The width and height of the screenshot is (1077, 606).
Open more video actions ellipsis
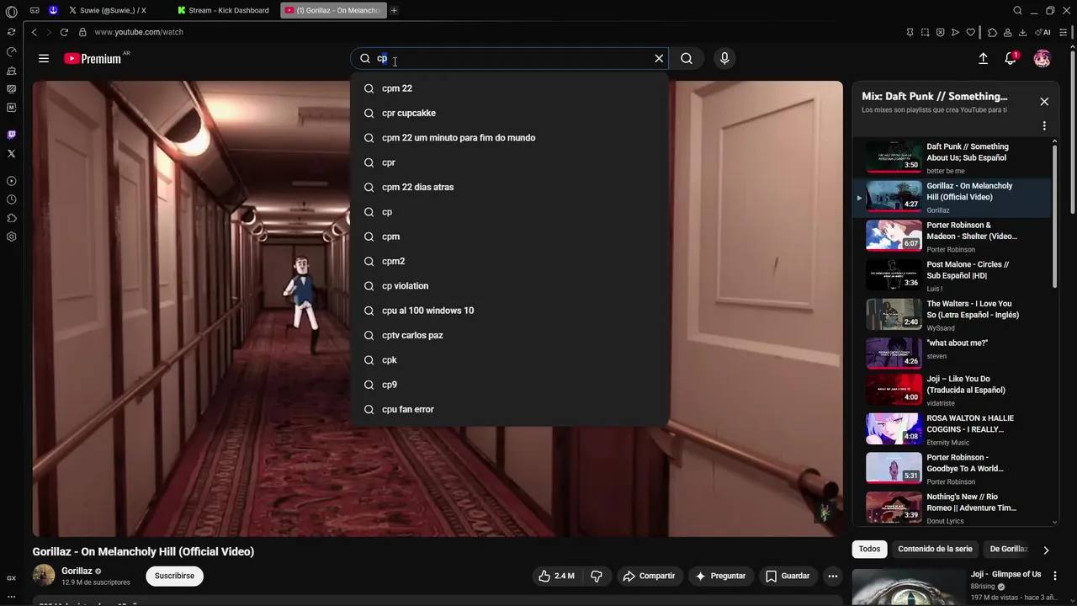tap(832, 576)
